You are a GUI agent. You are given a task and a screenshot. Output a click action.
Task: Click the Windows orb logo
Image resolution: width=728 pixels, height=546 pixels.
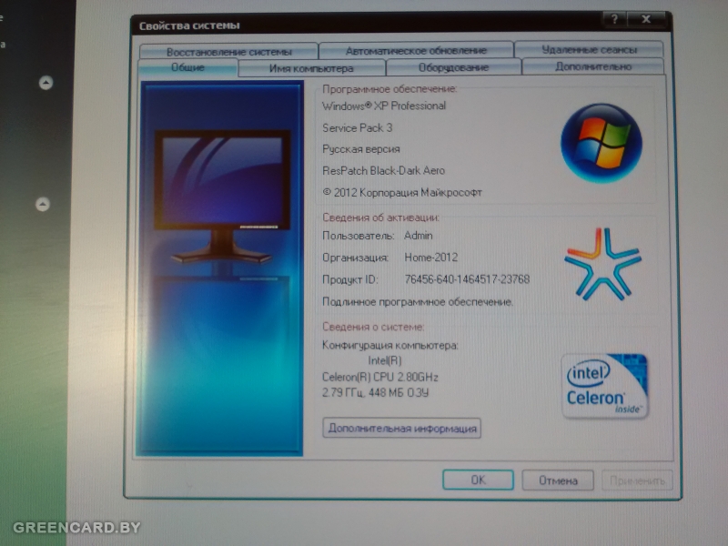602,143
